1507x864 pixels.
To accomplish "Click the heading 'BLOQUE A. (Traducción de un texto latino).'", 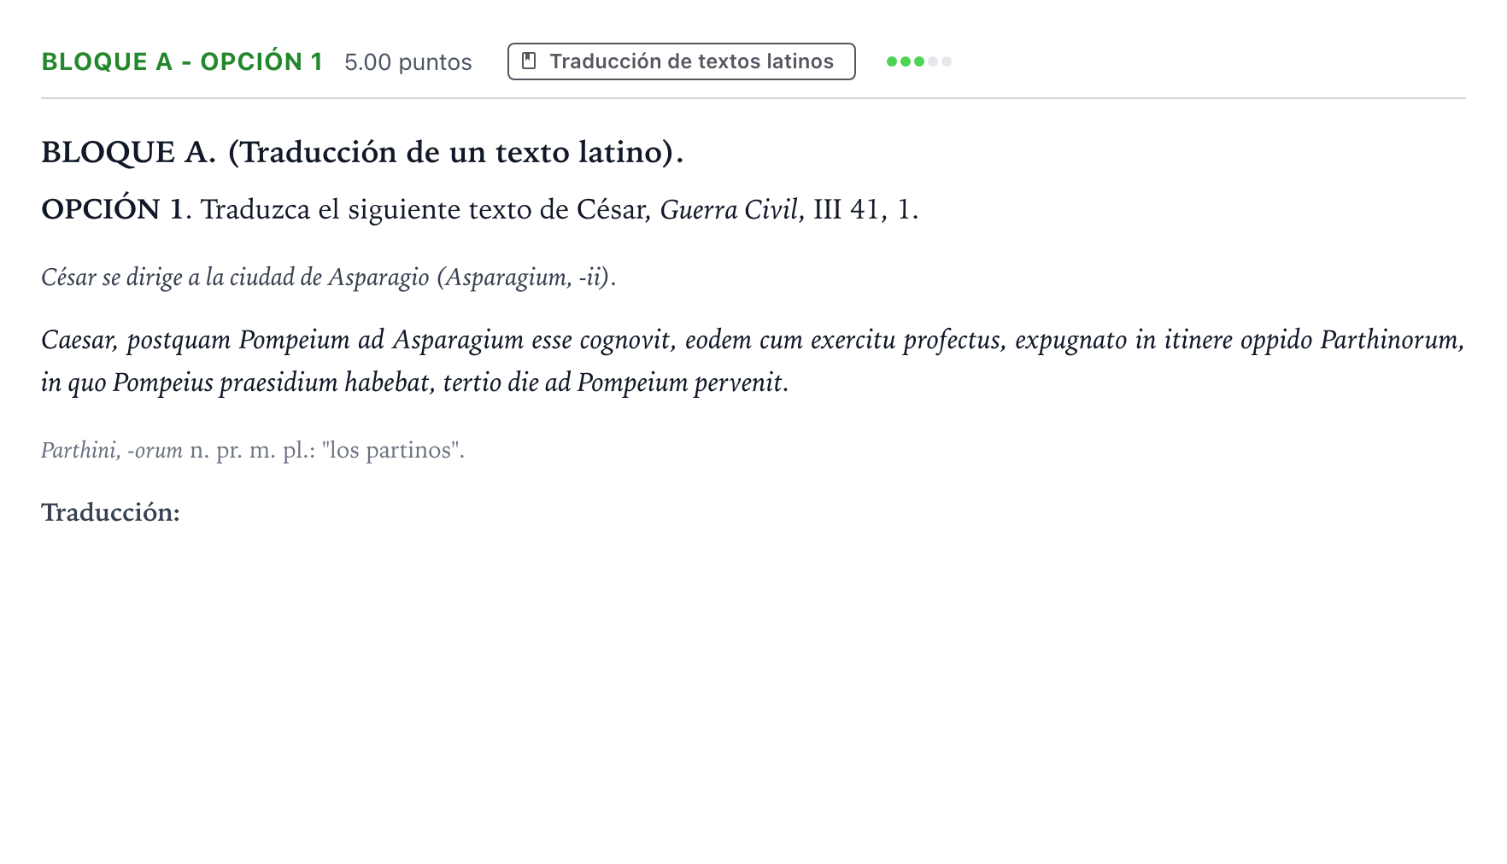I will pyautogui.click(x=363, y=152).
